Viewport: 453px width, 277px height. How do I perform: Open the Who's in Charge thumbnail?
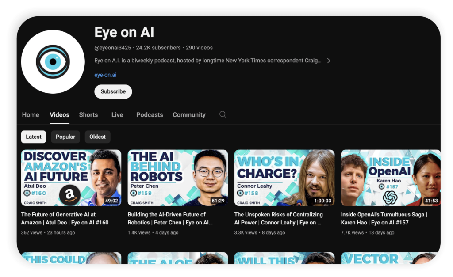(x=284, y=178)
